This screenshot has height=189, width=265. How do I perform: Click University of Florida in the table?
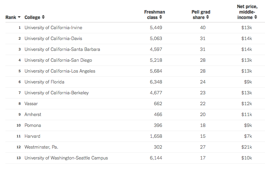[x=44, y=82]
